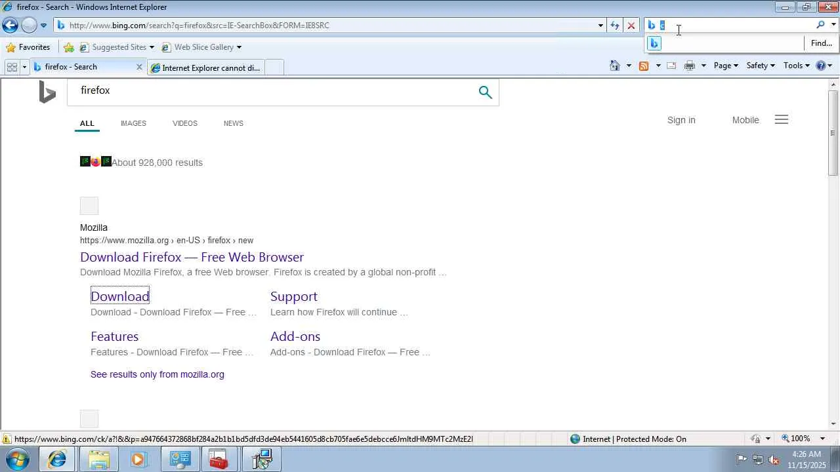
Task: Expand the feeds dropdown arrow
Action: (658, 66)
